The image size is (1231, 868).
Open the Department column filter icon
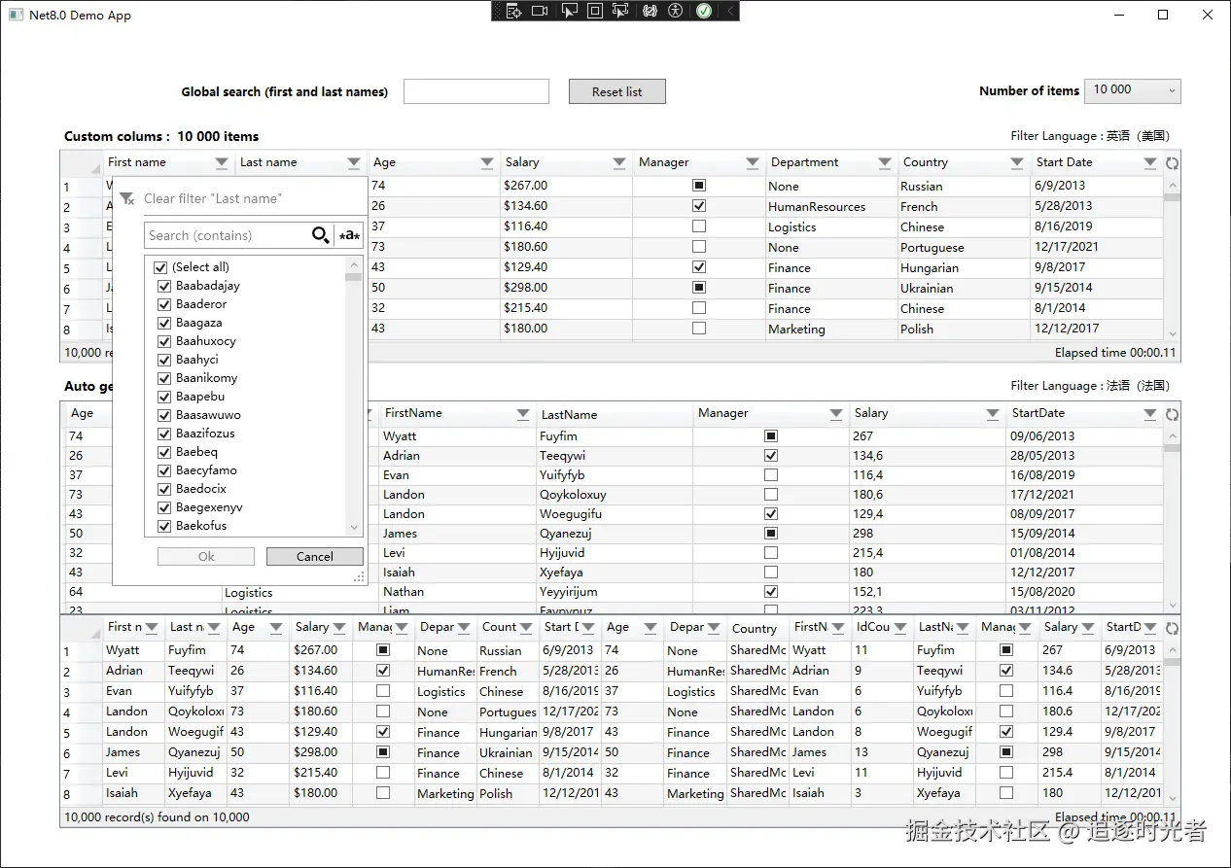click(885, 163)
